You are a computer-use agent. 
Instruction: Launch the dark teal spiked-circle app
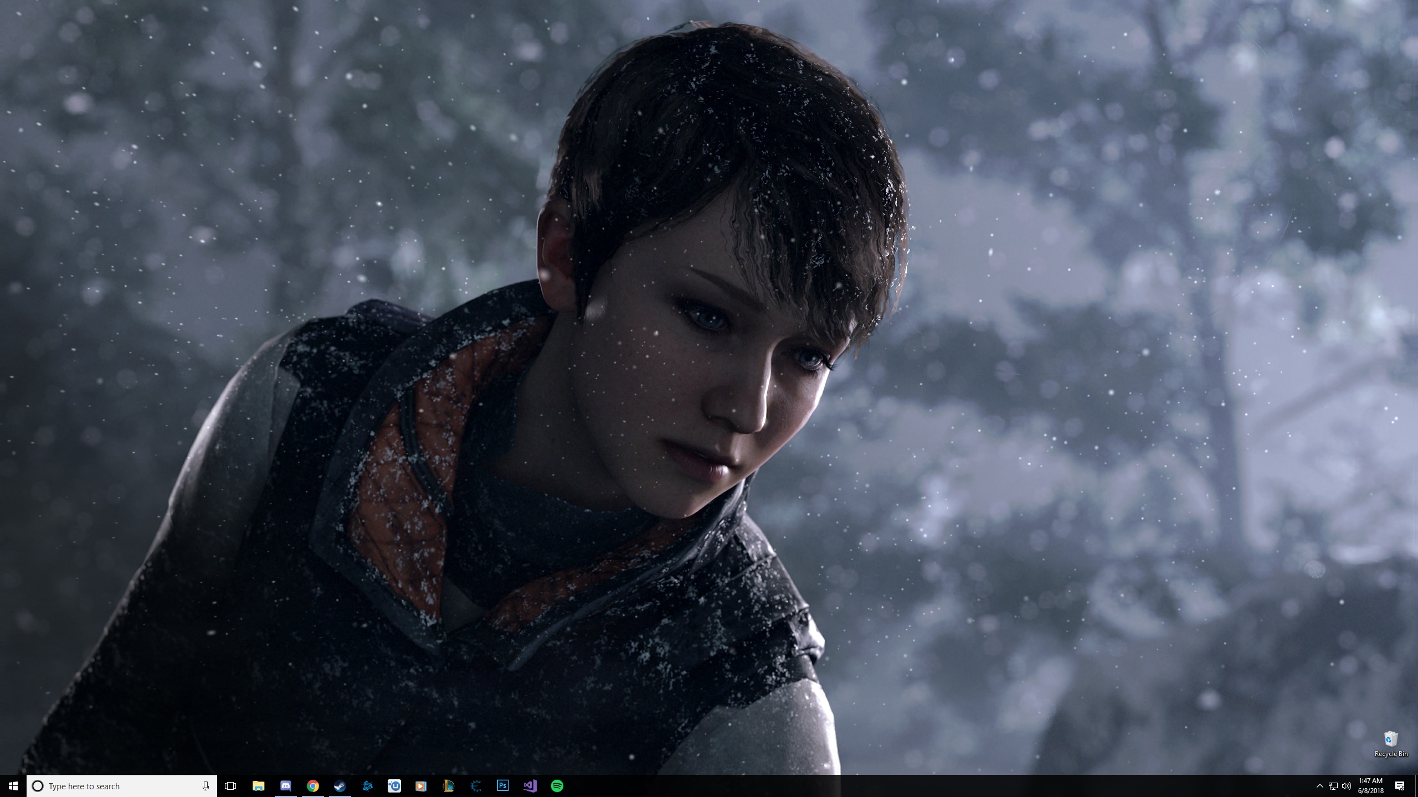[475, 786]
